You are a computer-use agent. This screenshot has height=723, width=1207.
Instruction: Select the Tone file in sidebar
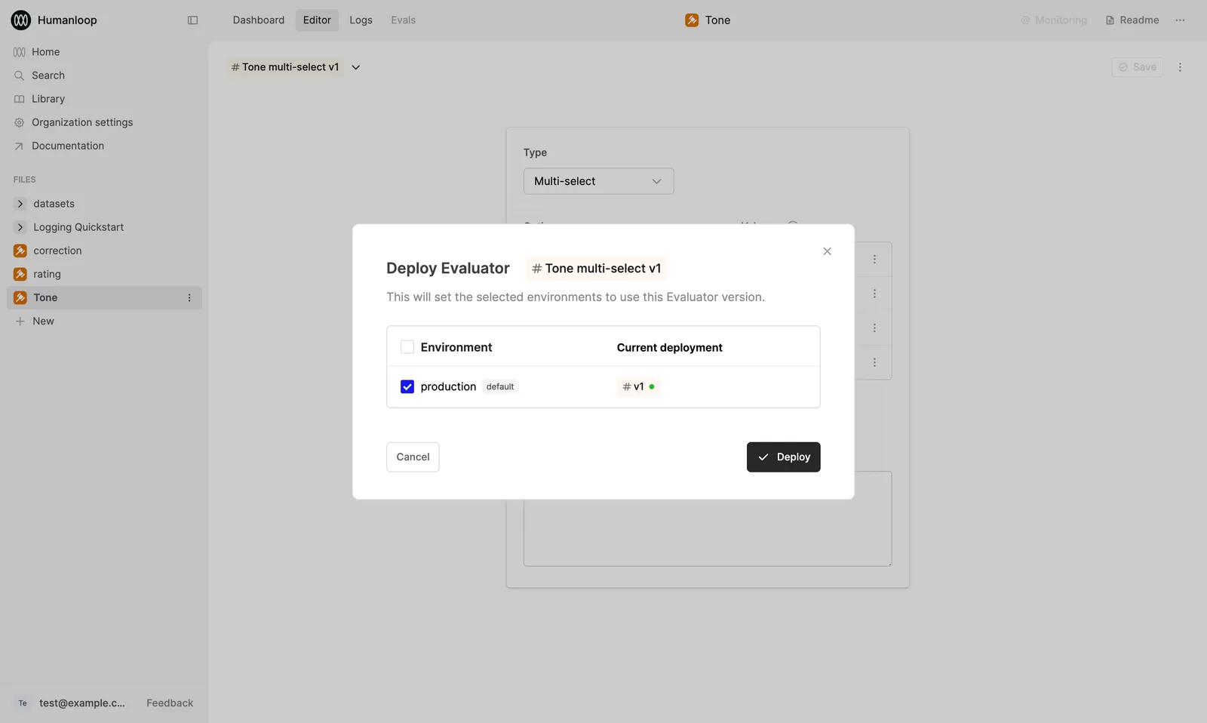(105, 298)
